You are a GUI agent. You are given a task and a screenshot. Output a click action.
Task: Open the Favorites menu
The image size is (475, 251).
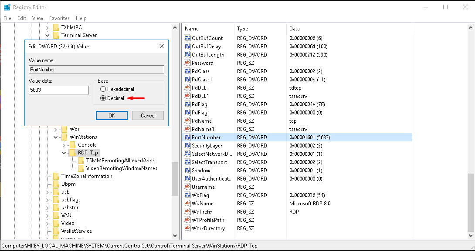click(59, 18)
